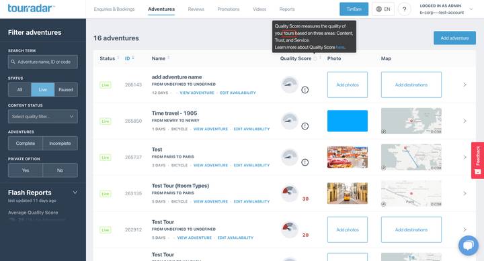This screenshot has height=261, width=484.
Task: Switch to the Reviews tab
Action: click(196, 9)
